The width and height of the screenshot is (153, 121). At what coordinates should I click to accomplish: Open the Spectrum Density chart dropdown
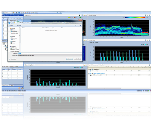pyautogui.click(x=97, y=15)
